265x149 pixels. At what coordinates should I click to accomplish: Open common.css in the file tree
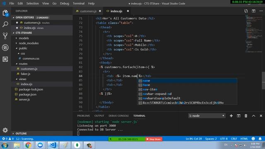(42, 58)
